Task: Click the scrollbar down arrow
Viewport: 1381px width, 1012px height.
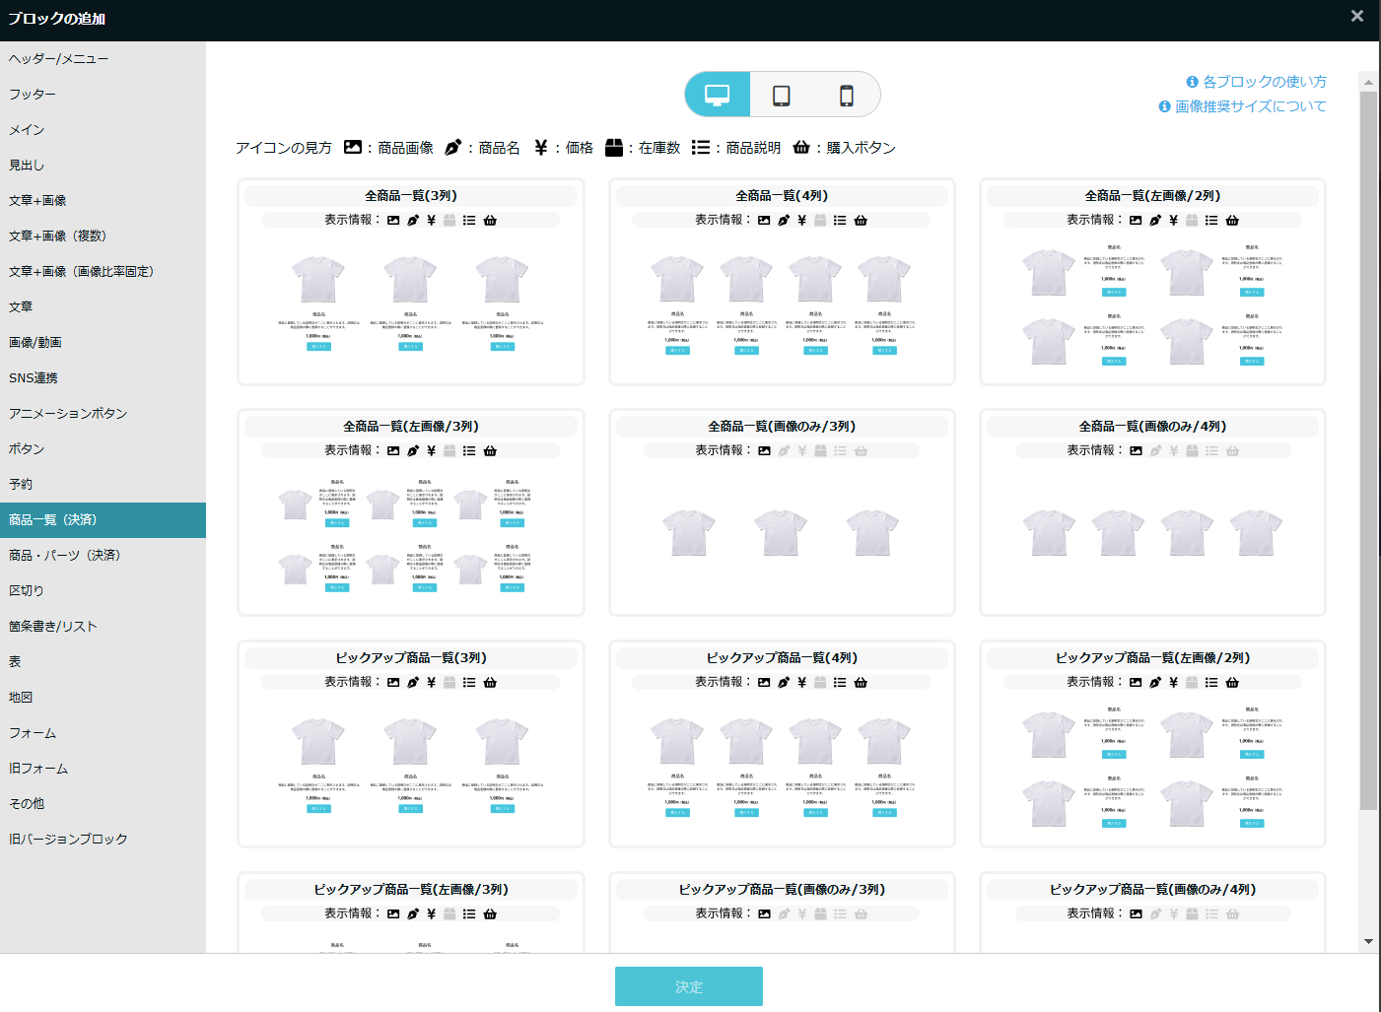Action: 1368,941
